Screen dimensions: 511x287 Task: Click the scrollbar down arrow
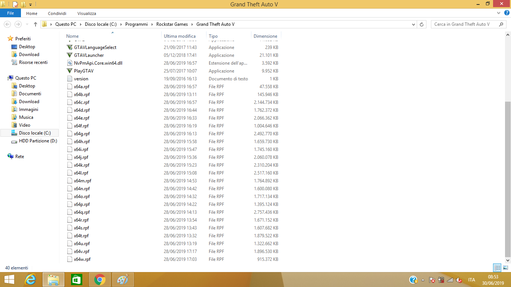pos(508,260)
